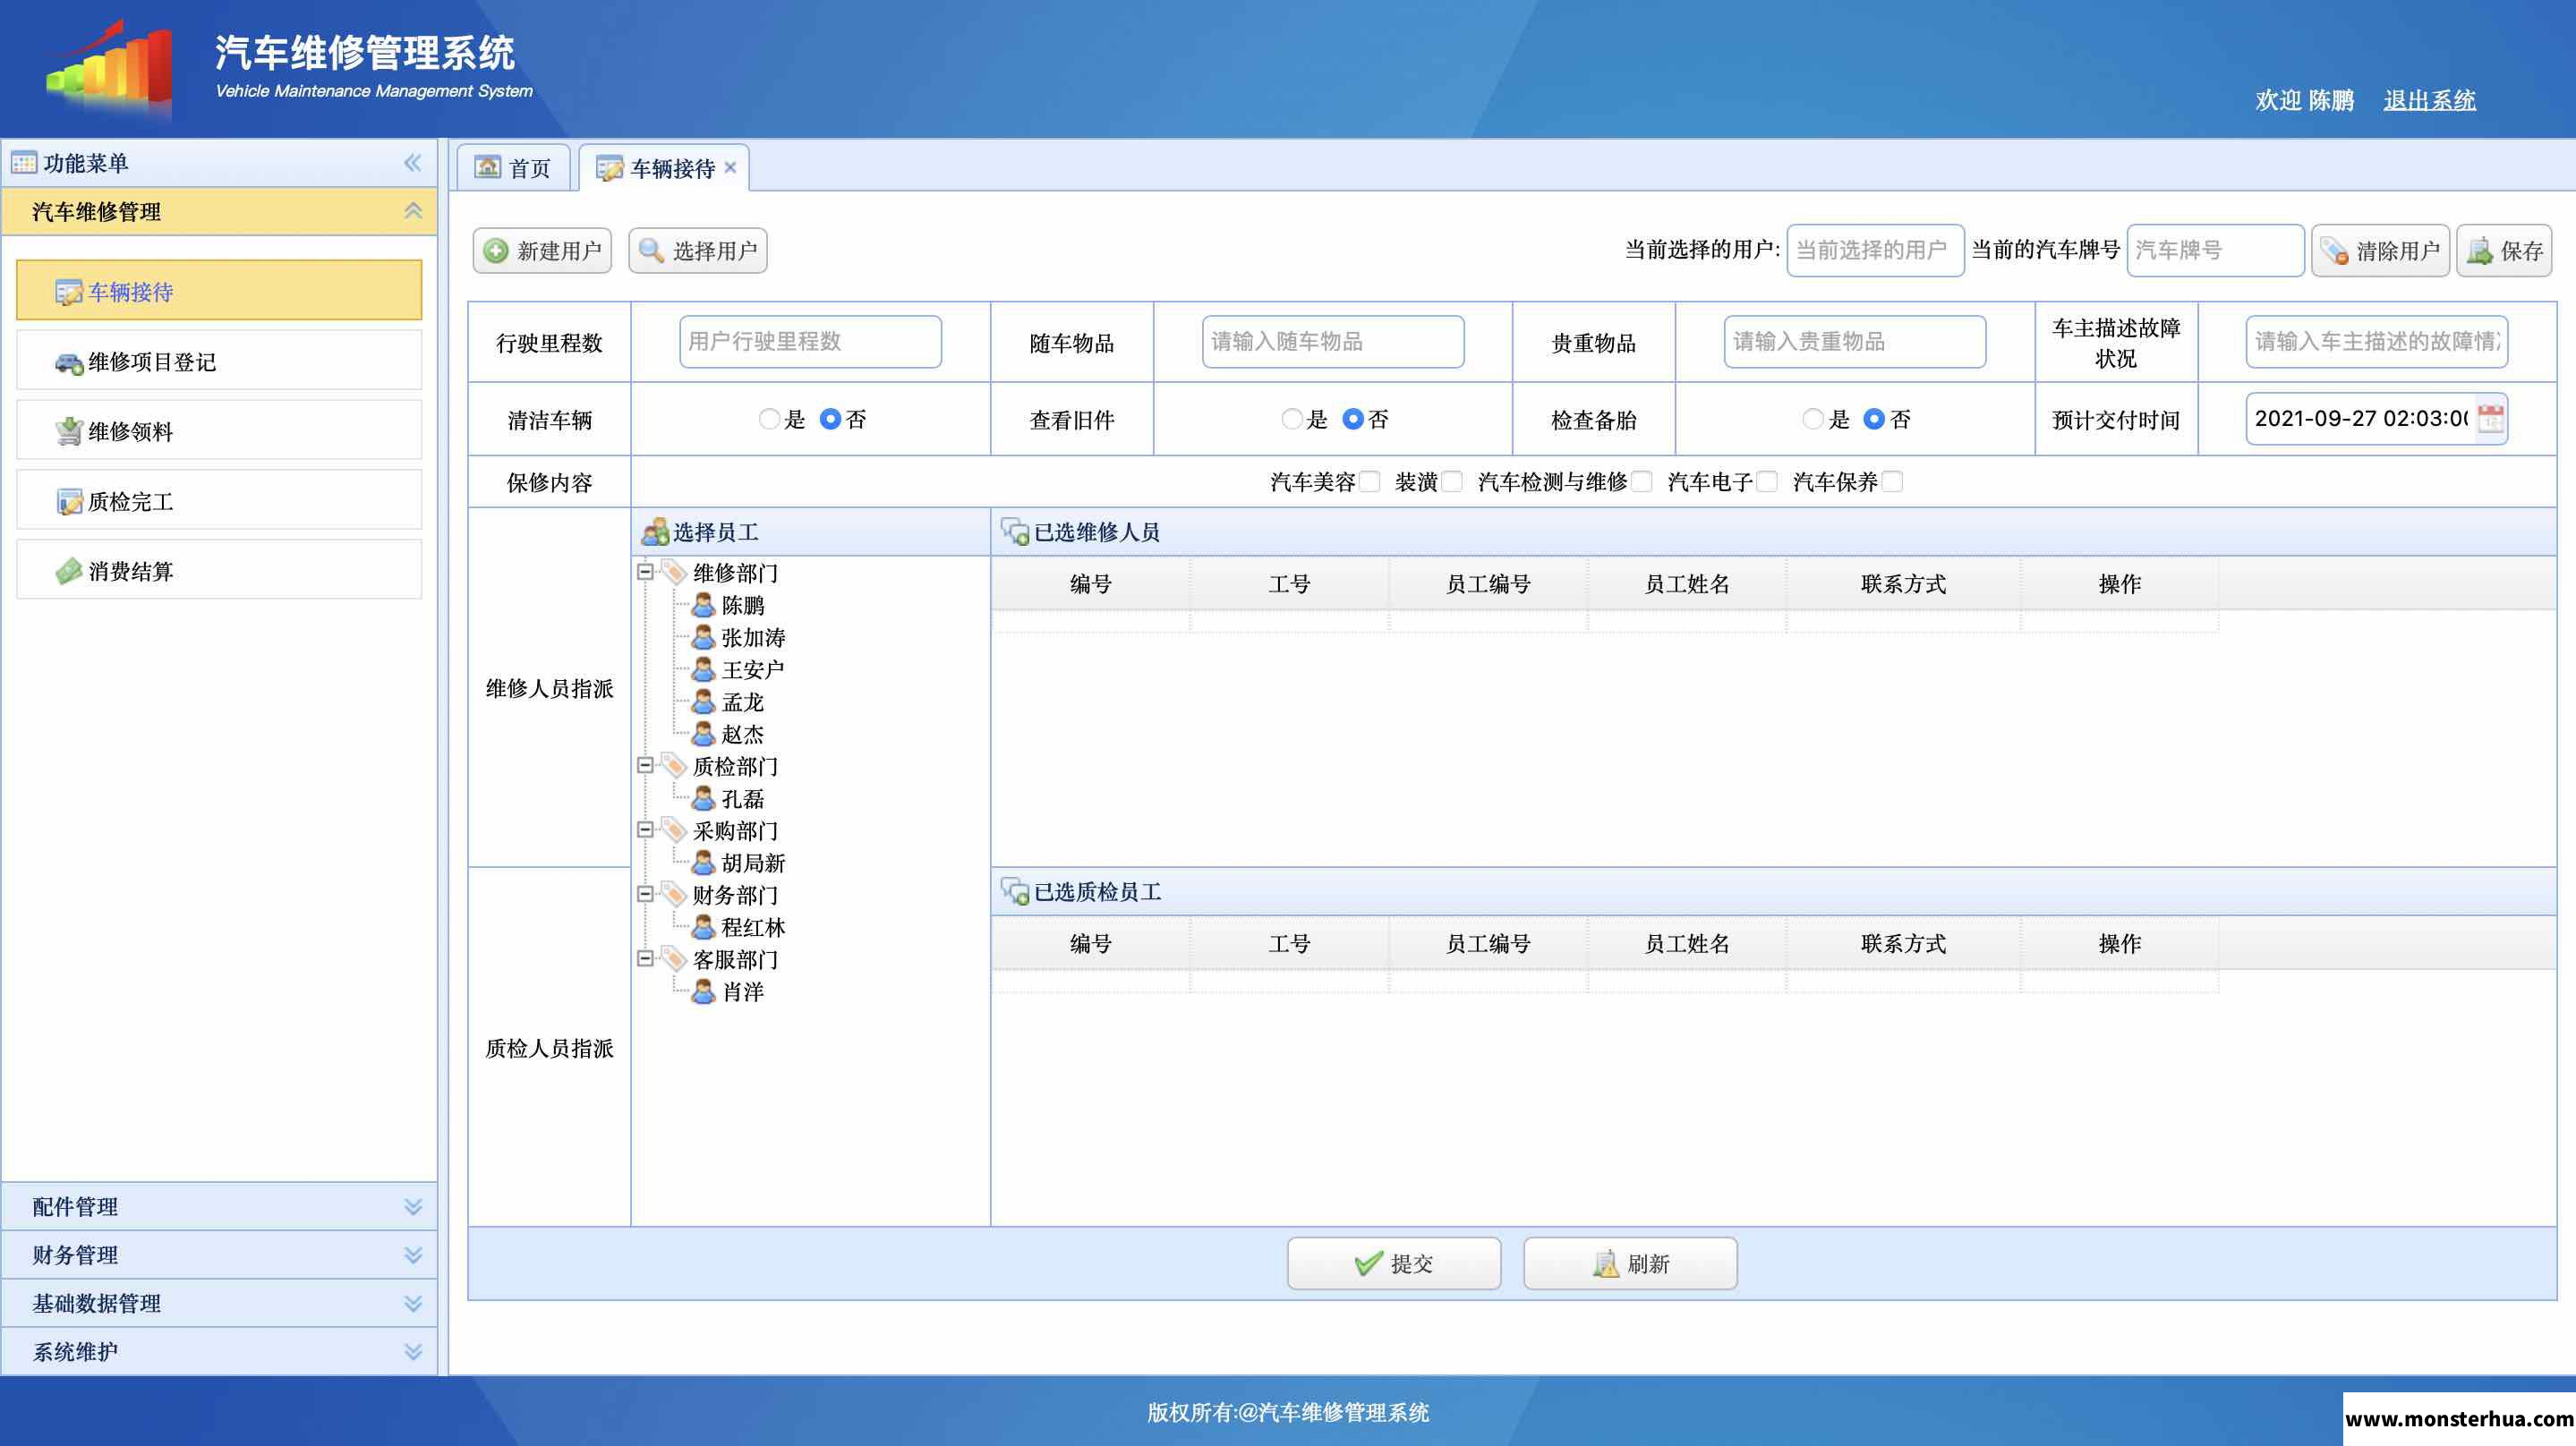
Task: Open 消费结算 in the sidebar menu
Action: point(219,570)
